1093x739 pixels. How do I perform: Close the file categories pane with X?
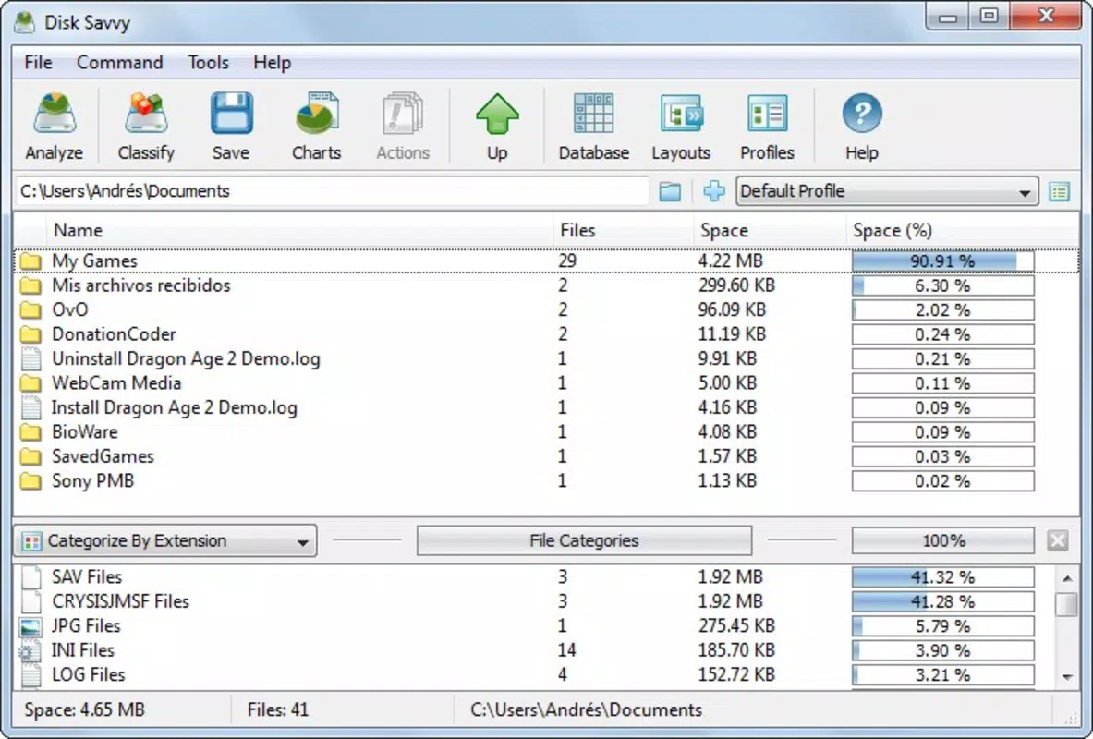(x=1058, y=540)
